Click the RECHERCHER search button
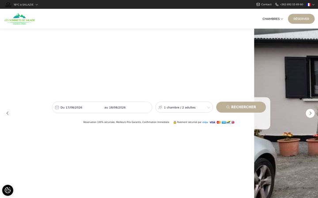Image resolution: width=318 pixels, height=198 pixels. coord(241,107)
